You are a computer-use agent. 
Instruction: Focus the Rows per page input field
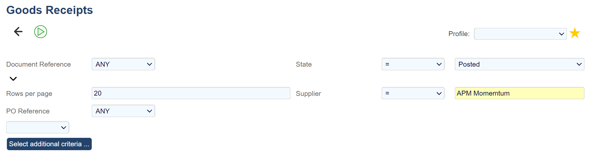(x=191, y=93)
